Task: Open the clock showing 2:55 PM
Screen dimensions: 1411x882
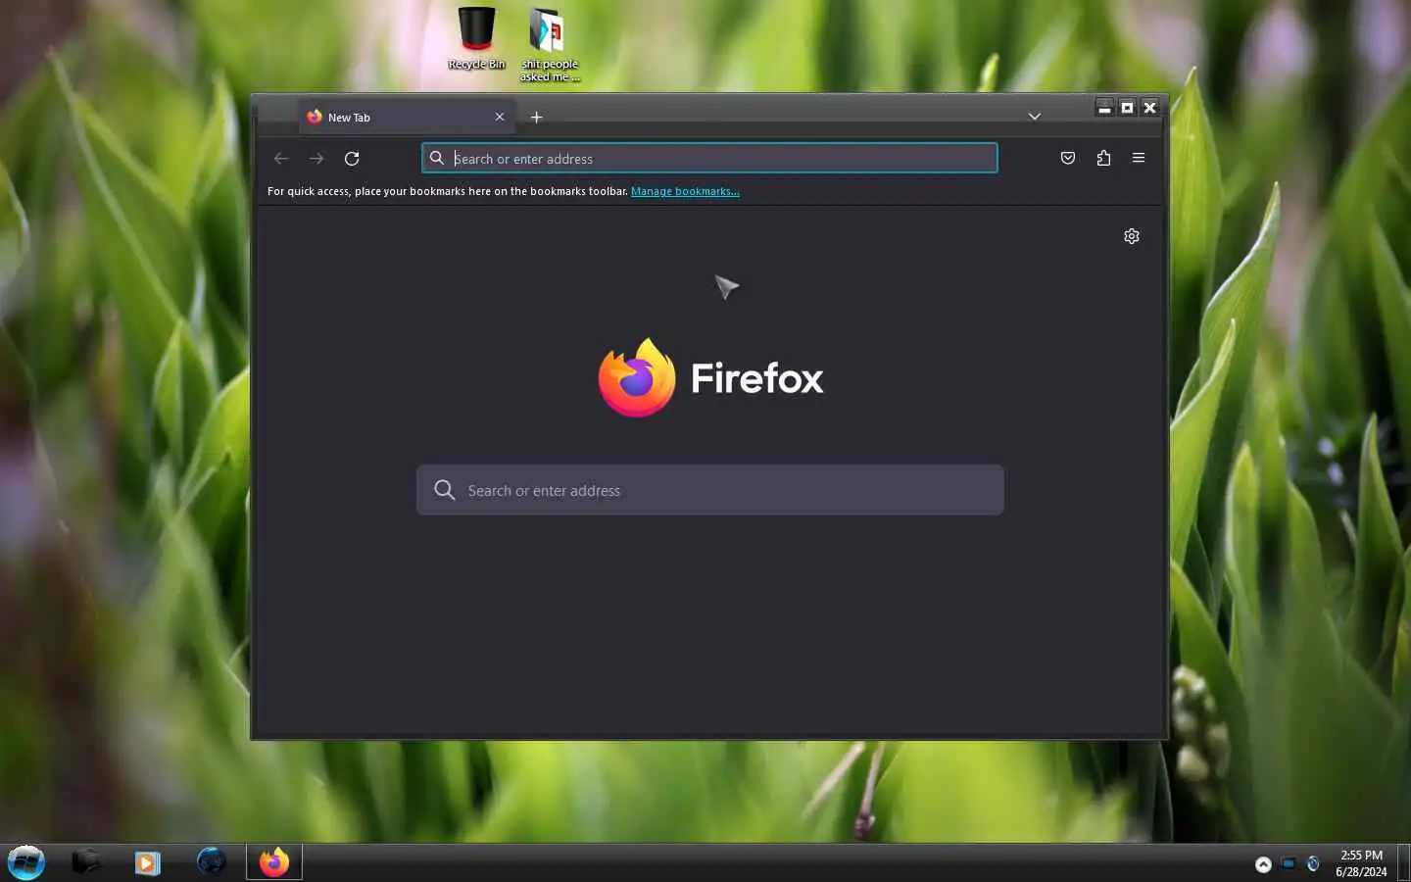Action: [1361, 863]
